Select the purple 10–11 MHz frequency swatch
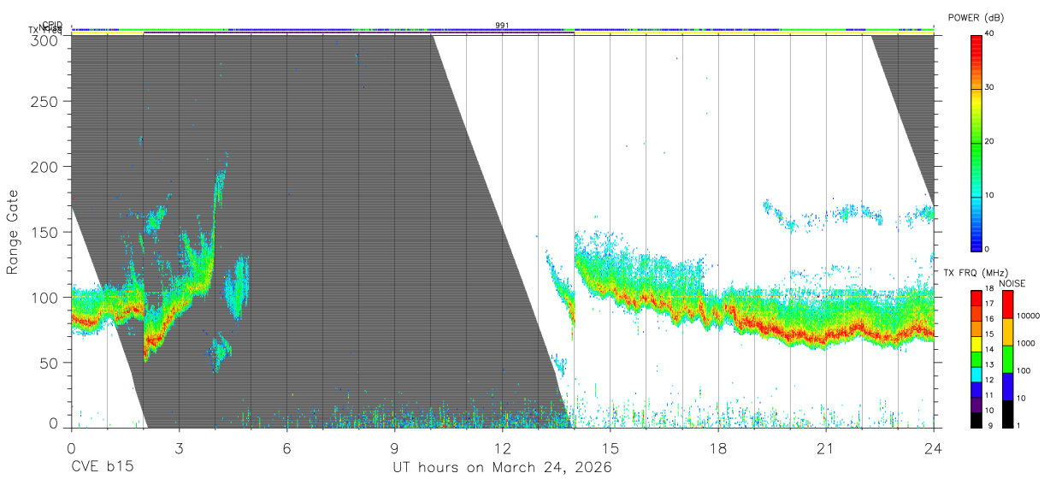This screenshot has height=485, width=1050. click(x=976, y=405)
